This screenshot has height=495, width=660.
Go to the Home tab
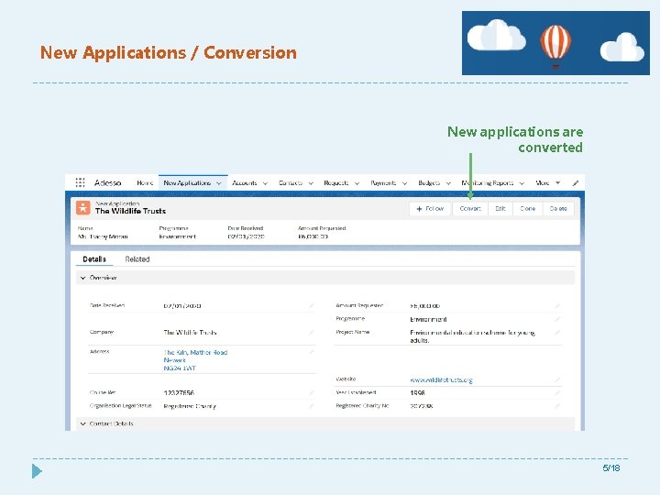coord(145,183)
